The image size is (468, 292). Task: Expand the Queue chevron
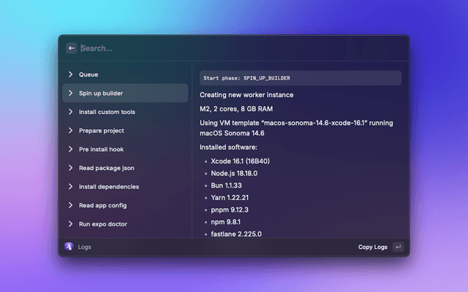(71, 74)
